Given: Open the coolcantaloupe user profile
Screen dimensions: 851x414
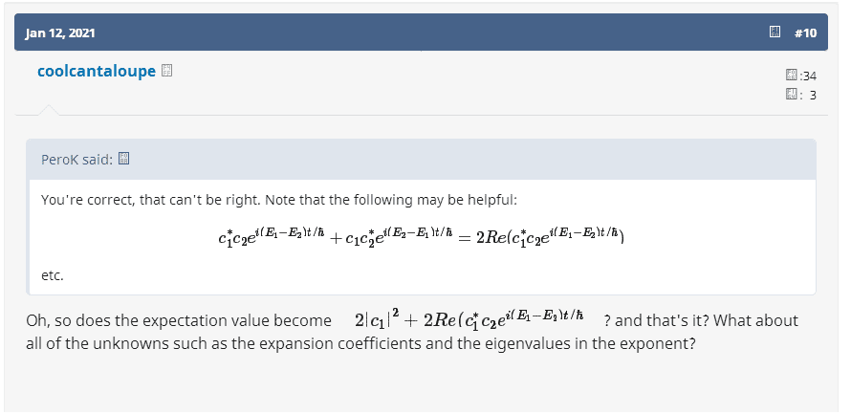Looking at the screenshot, I should [x=96, y=72].
